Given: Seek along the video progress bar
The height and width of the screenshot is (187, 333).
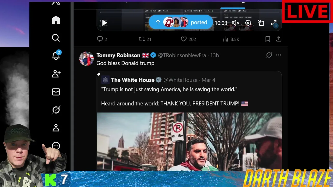Looking at the screenshot, I should coord(189,12).
